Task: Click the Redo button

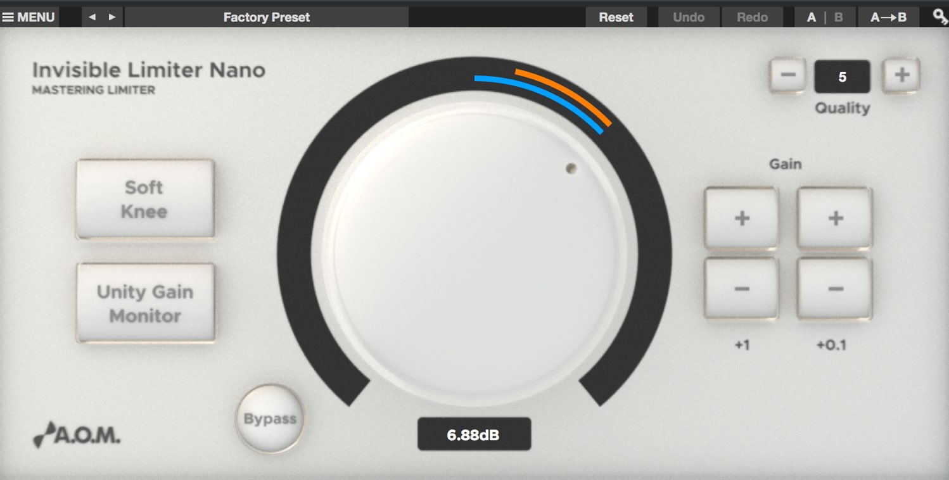Action: click(752, 17)
